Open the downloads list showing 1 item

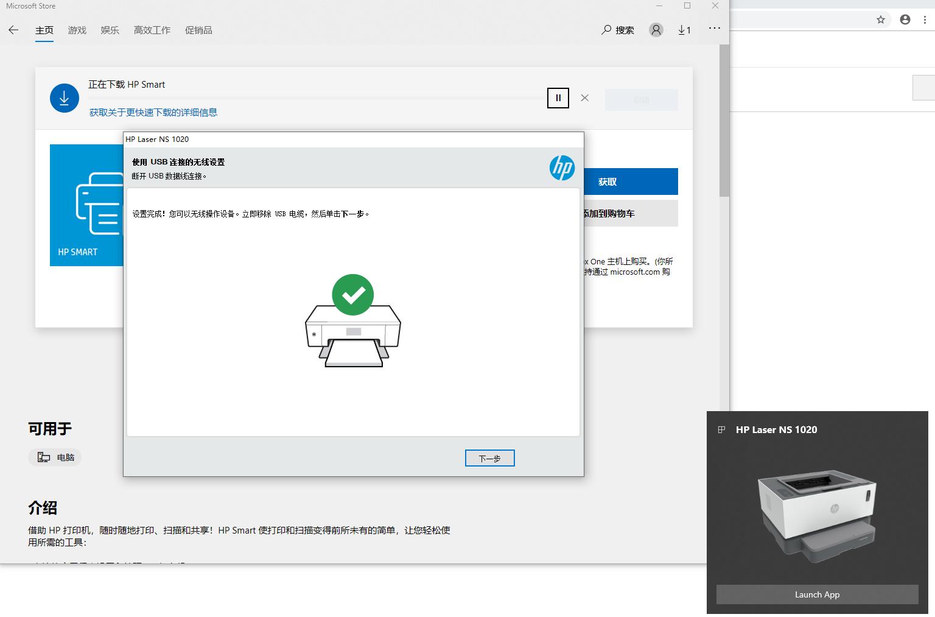tap(684, 30)
